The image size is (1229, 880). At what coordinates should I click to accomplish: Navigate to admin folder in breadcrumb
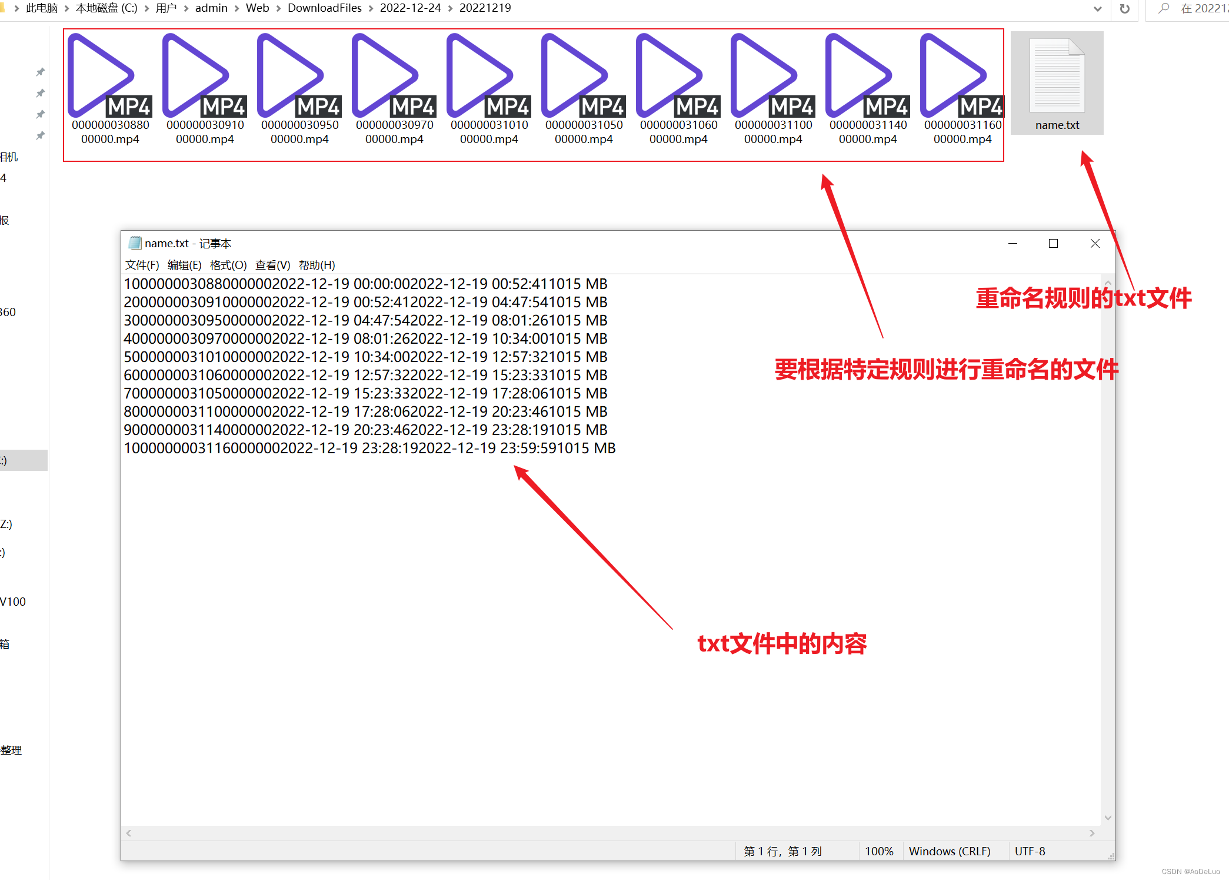211,8
